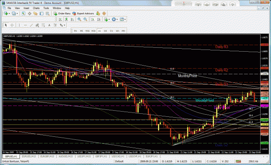
Task: Open the File menu
Action: click(9, 8)
